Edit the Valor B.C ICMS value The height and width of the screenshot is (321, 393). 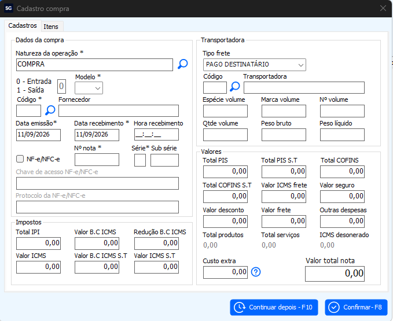[97, 243]
